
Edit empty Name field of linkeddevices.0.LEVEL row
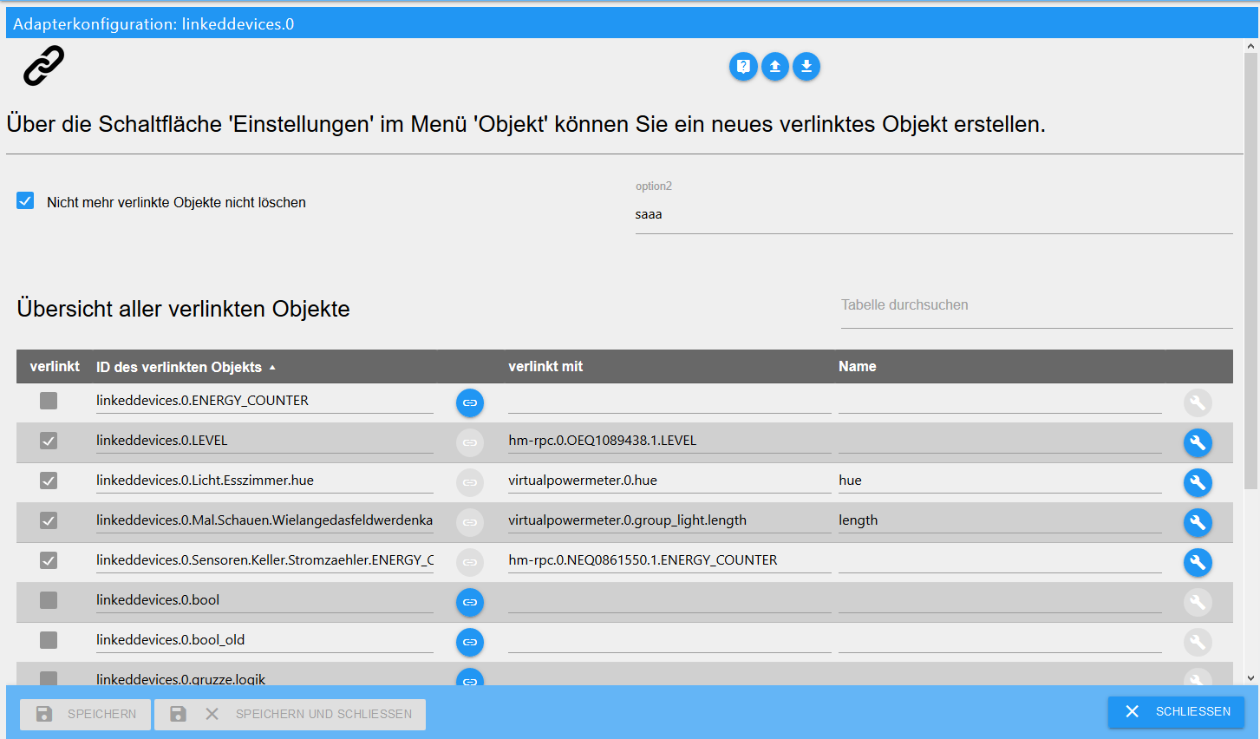1000,441
